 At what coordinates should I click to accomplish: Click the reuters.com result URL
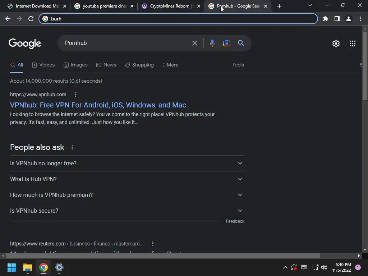pos(77,244)
